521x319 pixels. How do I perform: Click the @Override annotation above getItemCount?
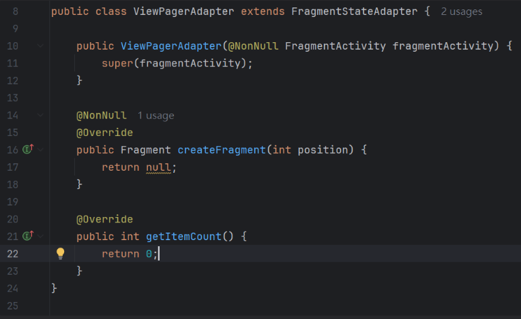(104, 219)
